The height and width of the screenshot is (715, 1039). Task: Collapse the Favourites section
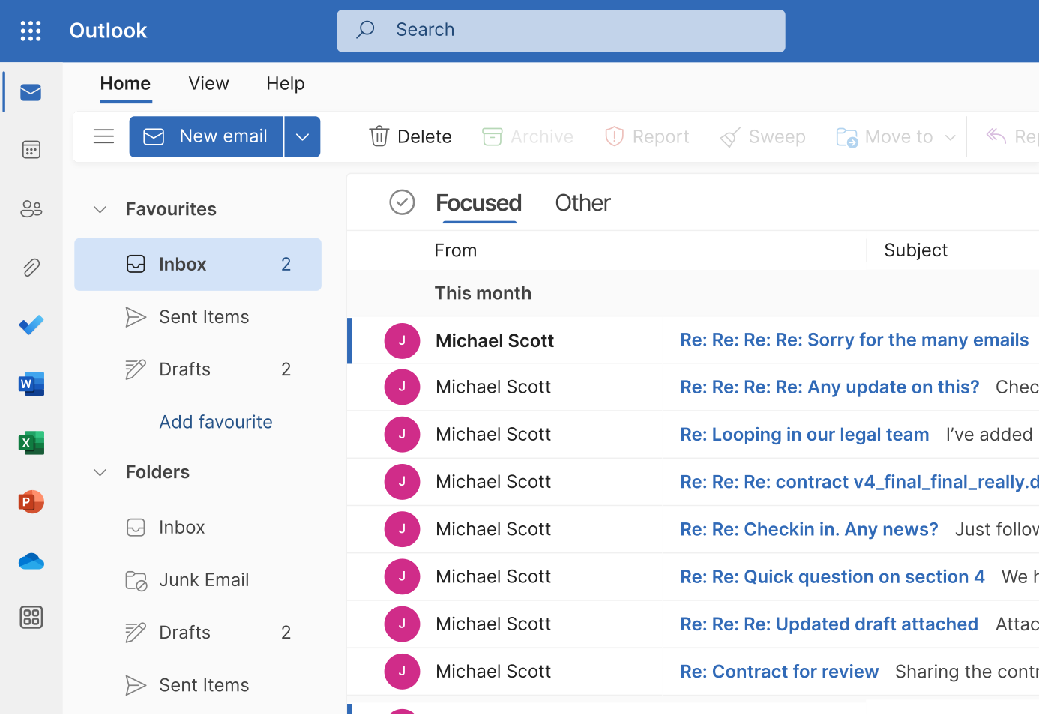pos(100,209)
